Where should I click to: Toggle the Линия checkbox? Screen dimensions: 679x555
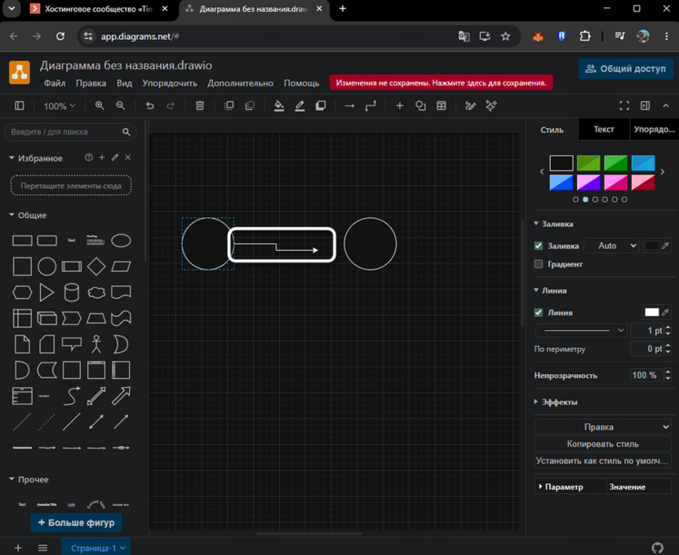click(539, 312)
